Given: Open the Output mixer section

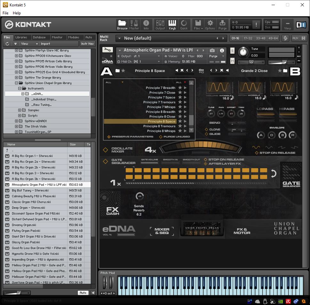Looking at the screenshot, I should click(160, 25).
